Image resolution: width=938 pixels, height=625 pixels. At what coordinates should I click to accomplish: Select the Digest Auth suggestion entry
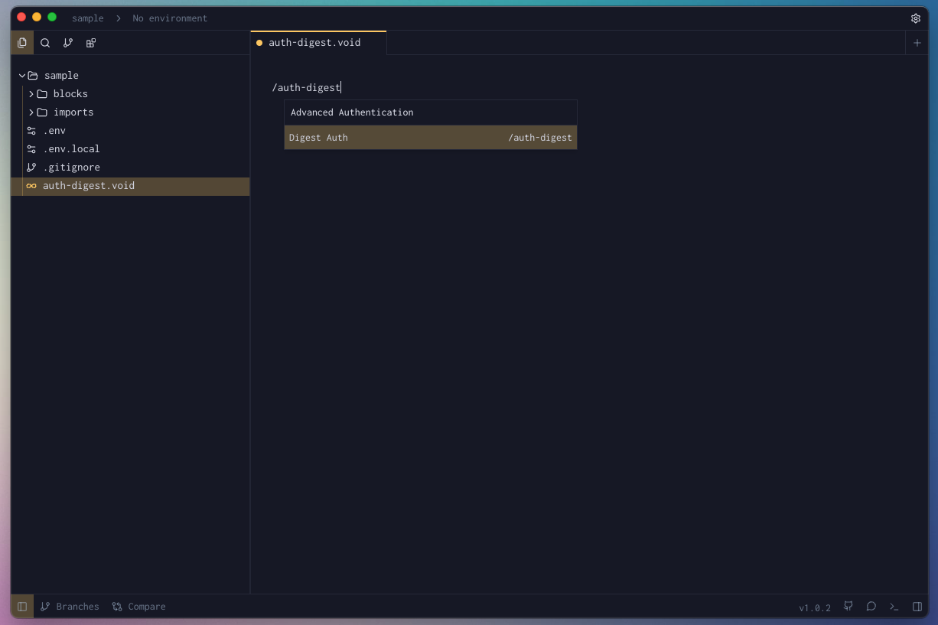[430, 138]
